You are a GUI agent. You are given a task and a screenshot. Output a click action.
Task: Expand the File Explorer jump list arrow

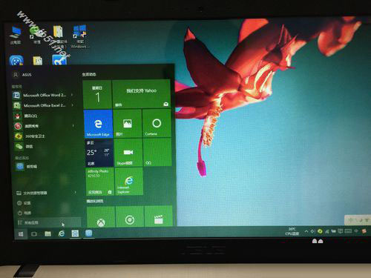click(x=75, y=192)
